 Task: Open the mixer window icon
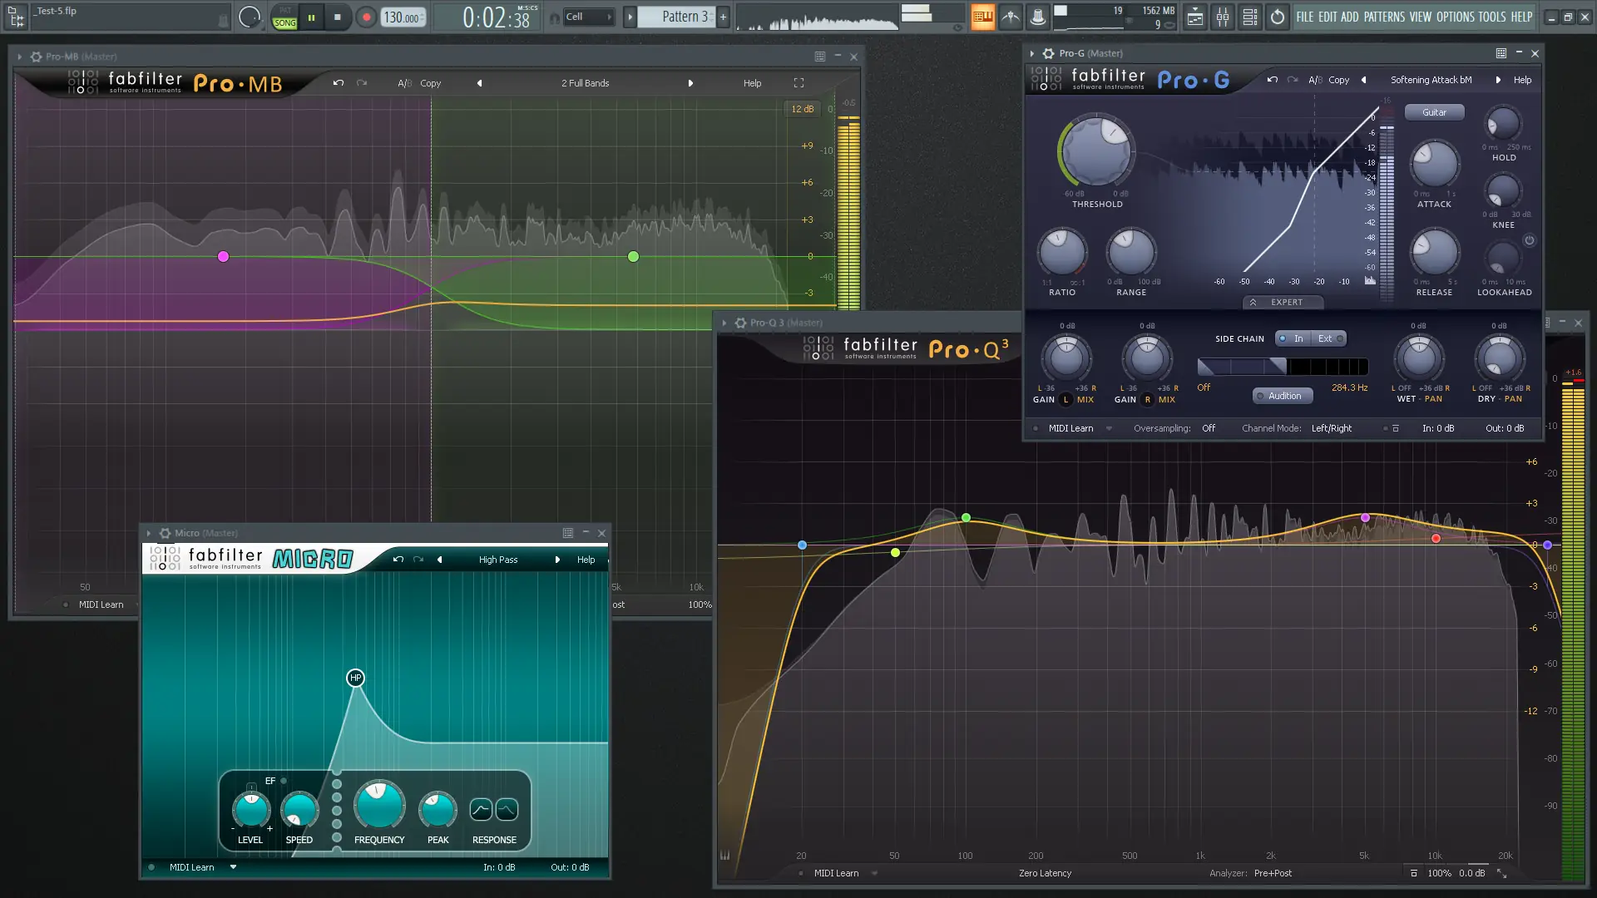pos(1222,17)
